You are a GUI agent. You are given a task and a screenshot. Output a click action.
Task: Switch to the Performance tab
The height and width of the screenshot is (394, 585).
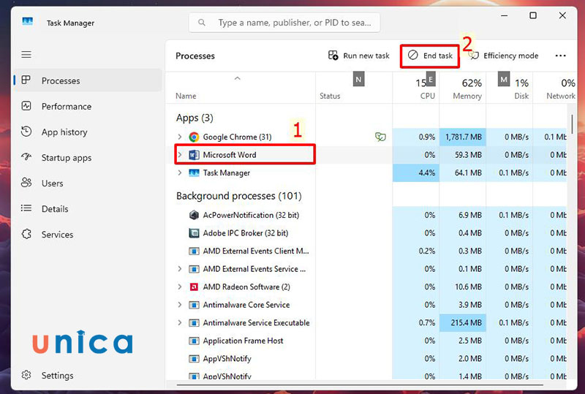[88, 106]
